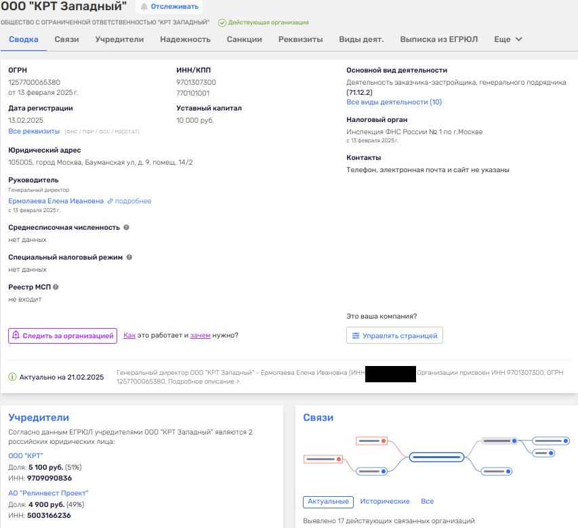Click help icon beside Специальный налоговый режим
578x528 pixels.
129,258
